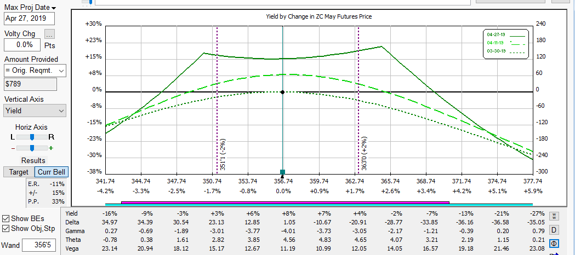Click the Horiz Axis minus-plus zoom slider
575x255 pixels.
(x=32, y=148)
